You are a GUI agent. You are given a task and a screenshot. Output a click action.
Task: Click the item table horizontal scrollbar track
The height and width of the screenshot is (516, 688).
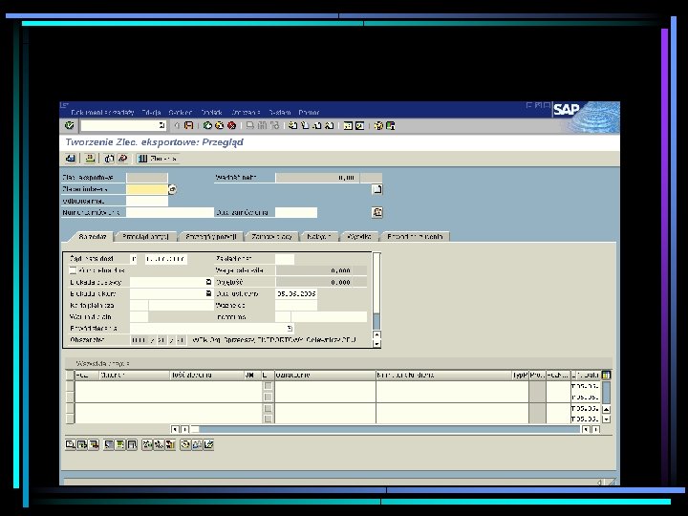point(390,430)
